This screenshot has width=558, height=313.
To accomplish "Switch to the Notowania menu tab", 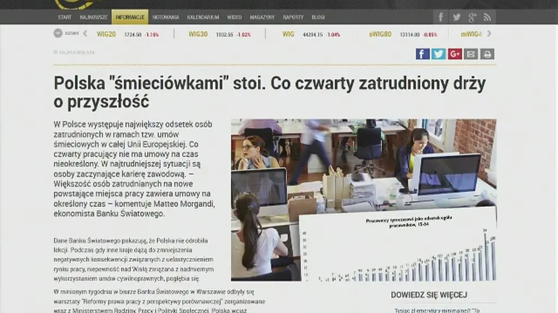I will 166,17.
